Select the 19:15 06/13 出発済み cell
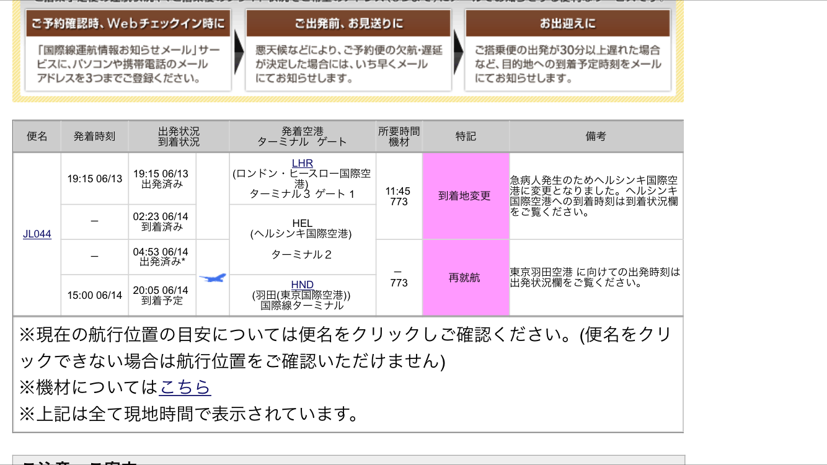 coord(162,179)
